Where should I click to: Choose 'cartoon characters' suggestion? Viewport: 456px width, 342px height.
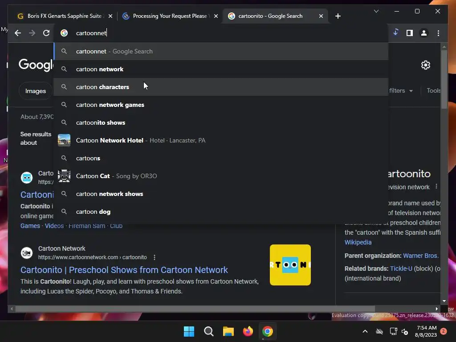click(221, 87)
